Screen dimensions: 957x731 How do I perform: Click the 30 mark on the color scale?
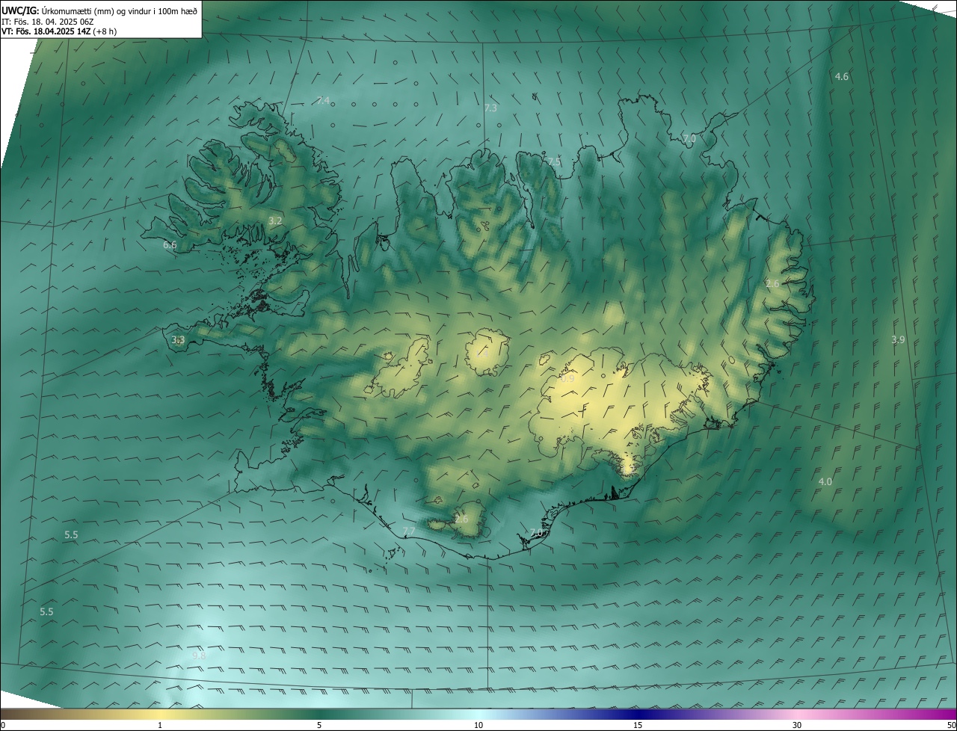pyautogui.click(x=797, y=725)
